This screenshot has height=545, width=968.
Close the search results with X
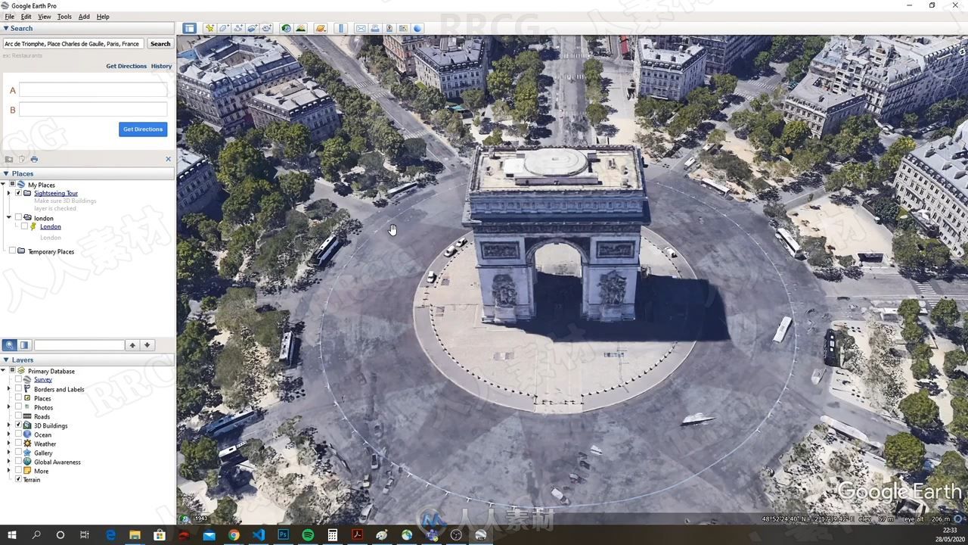coord(168,159)
